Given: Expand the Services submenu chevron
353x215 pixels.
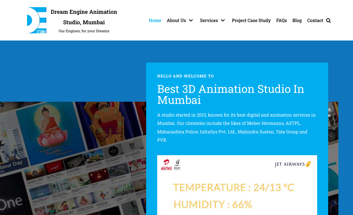Looking at the screenshot, I should 223,20.
